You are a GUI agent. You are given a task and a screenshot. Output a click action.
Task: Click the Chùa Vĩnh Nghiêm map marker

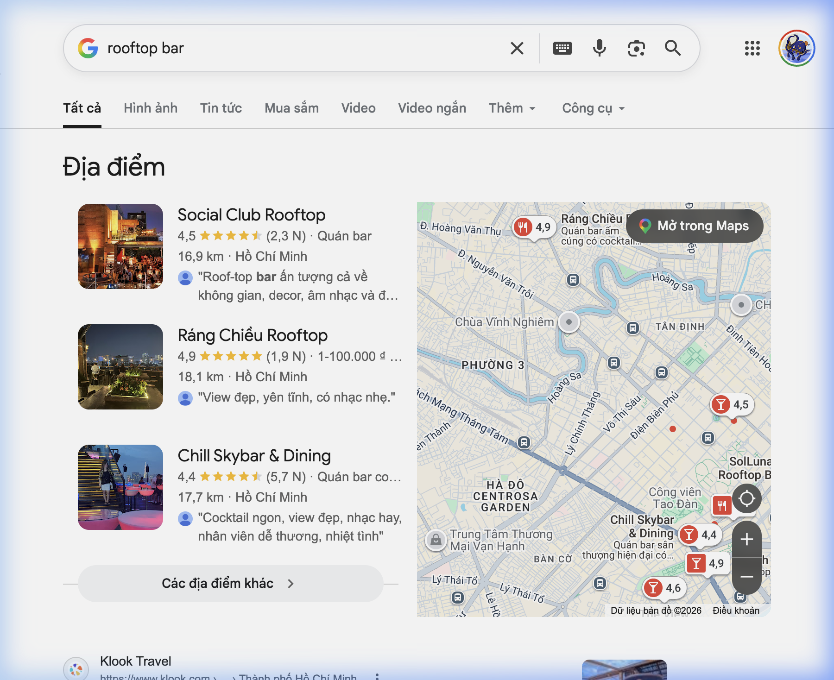tap(569, 322)
